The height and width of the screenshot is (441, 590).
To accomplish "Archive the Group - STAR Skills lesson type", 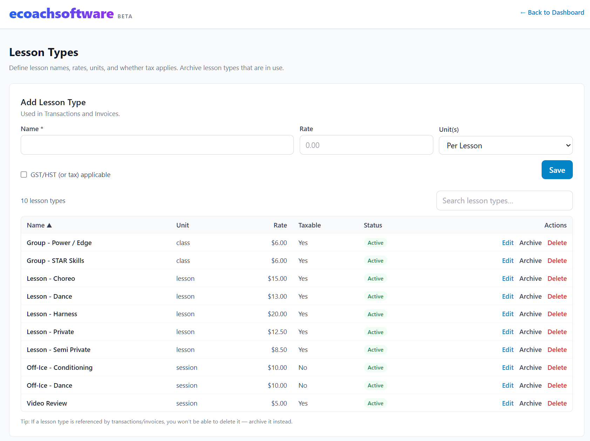I will pyautogui.click(x=530, y=261).
